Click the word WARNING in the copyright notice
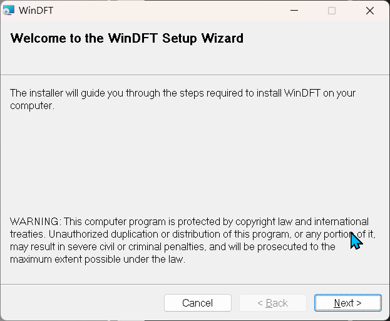The height and width of the screenshot is (321, 390). point(34,221)
